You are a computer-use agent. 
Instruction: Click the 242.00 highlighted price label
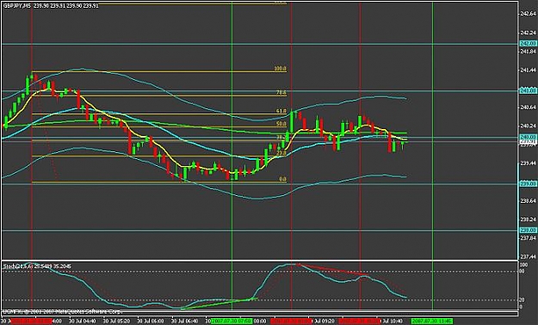coord(528,44)
